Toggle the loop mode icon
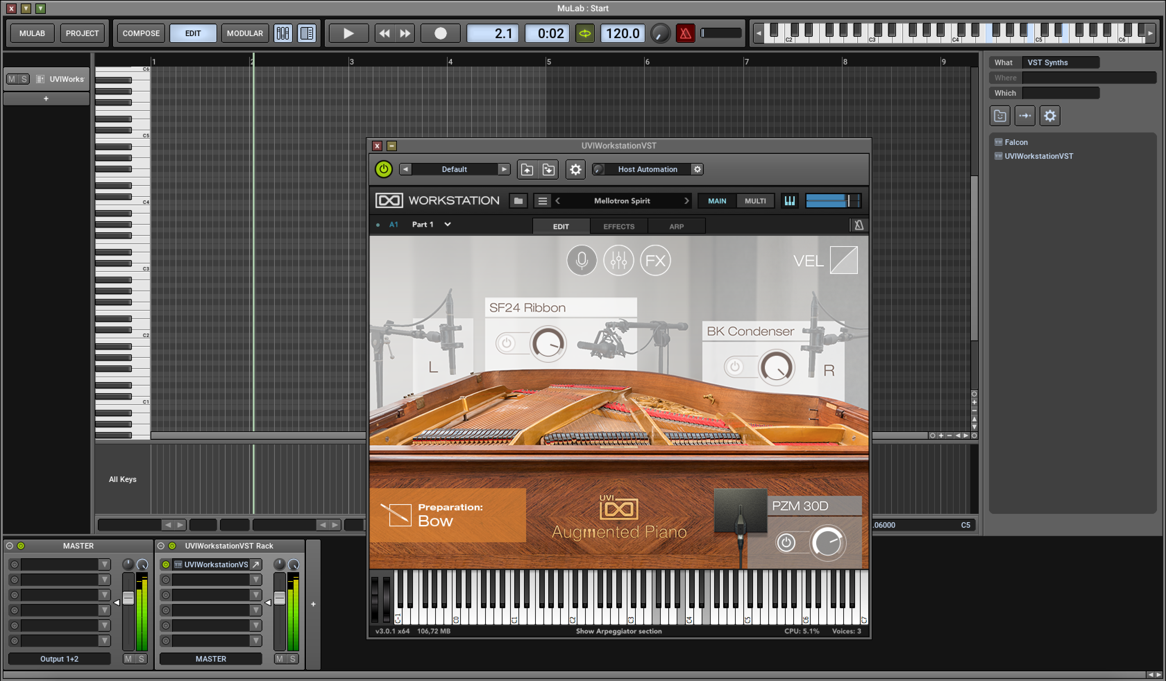The image size is (1166, 681). pyautogui.click(x=585, y=33)
